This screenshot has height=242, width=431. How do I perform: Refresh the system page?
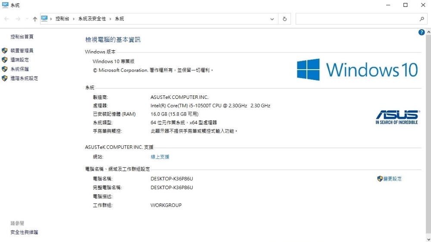coord(285,19)
